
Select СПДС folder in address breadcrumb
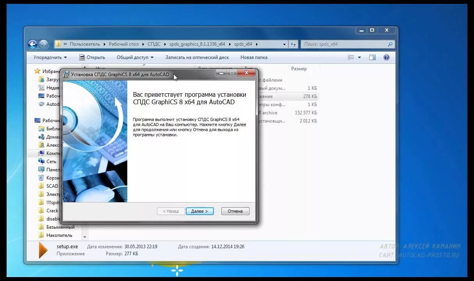[x=154, y=44]
